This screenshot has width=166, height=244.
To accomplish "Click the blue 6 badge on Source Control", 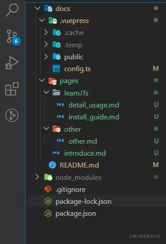I will click(16, 41).
